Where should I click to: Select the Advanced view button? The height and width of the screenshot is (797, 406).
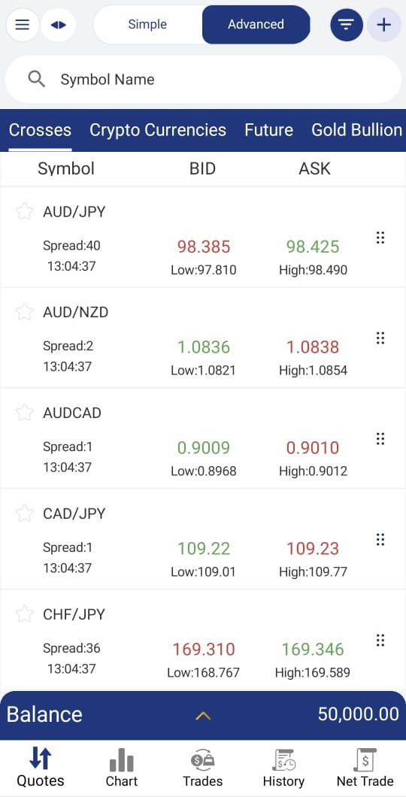click(x=256, y=24)
